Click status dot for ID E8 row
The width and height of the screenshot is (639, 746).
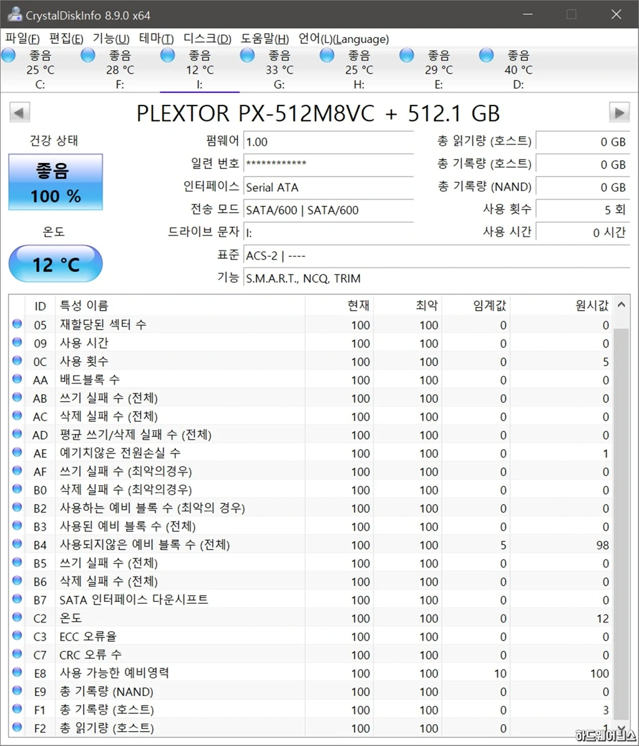pyautogui.click(x=17, y=672)
